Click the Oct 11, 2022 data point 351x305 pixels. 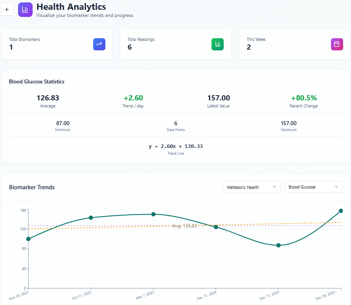click(91, 218)
